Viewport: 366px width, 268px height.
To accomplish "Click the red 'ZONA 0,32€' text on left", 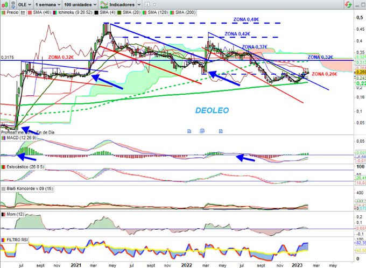I will (61, 57).
